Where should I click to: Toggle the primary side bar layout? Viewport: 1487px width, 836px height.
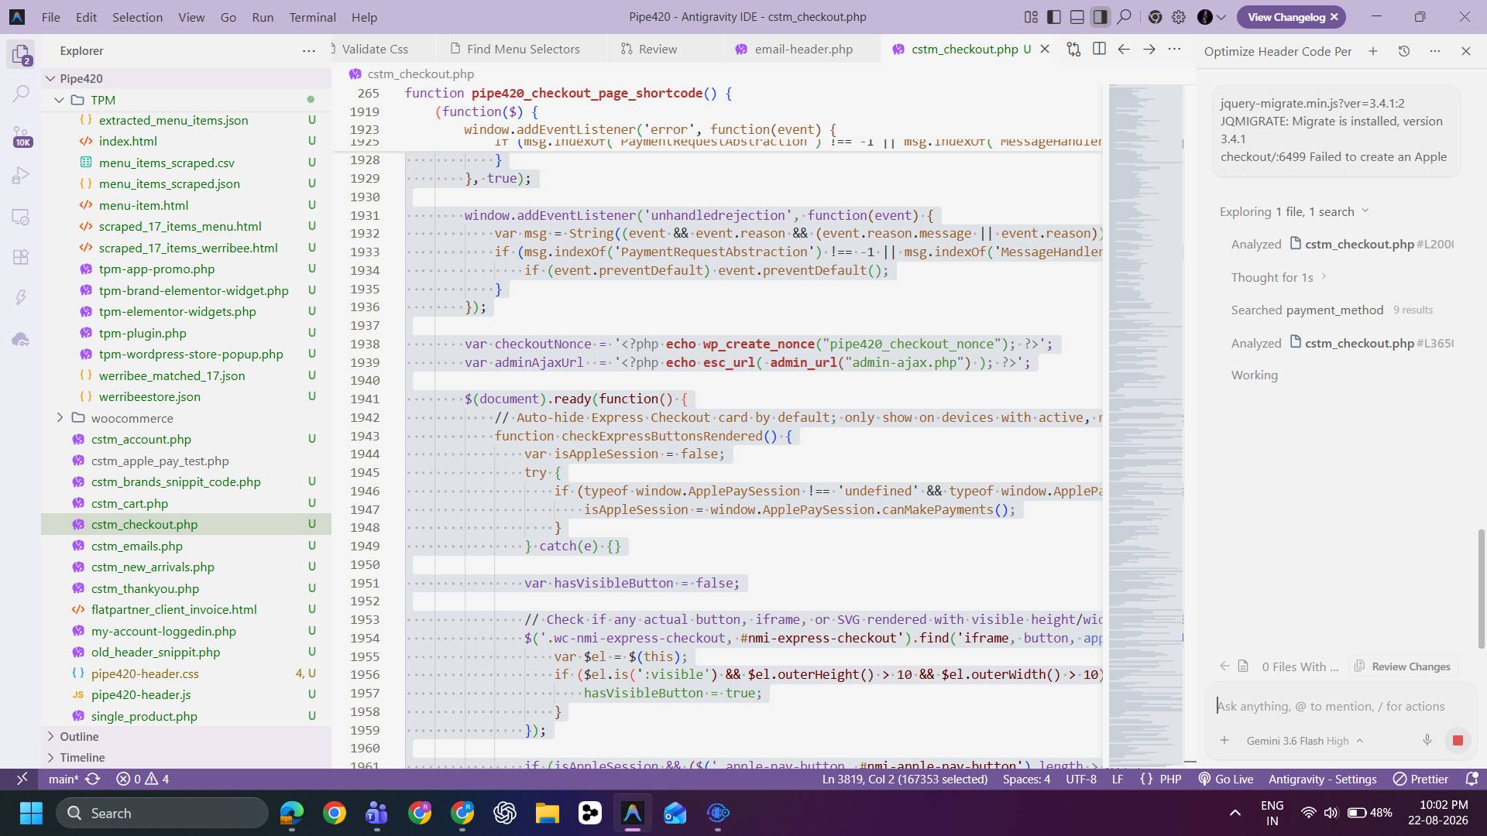click(1054, 17)
